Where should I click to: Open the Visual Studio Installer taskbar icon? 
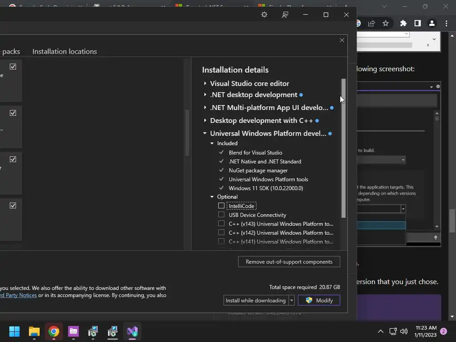(132, 331)
